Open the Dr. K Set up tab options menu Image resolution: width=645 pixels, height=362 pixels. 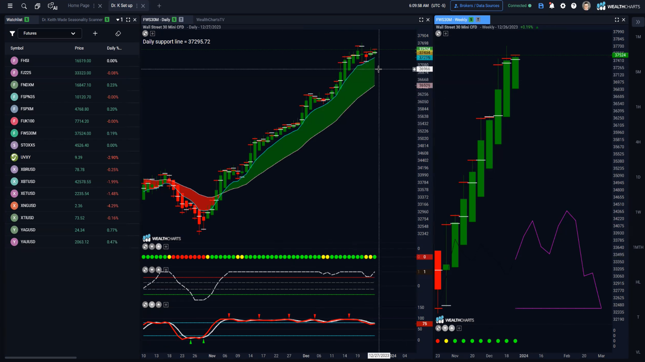[137, 6]
